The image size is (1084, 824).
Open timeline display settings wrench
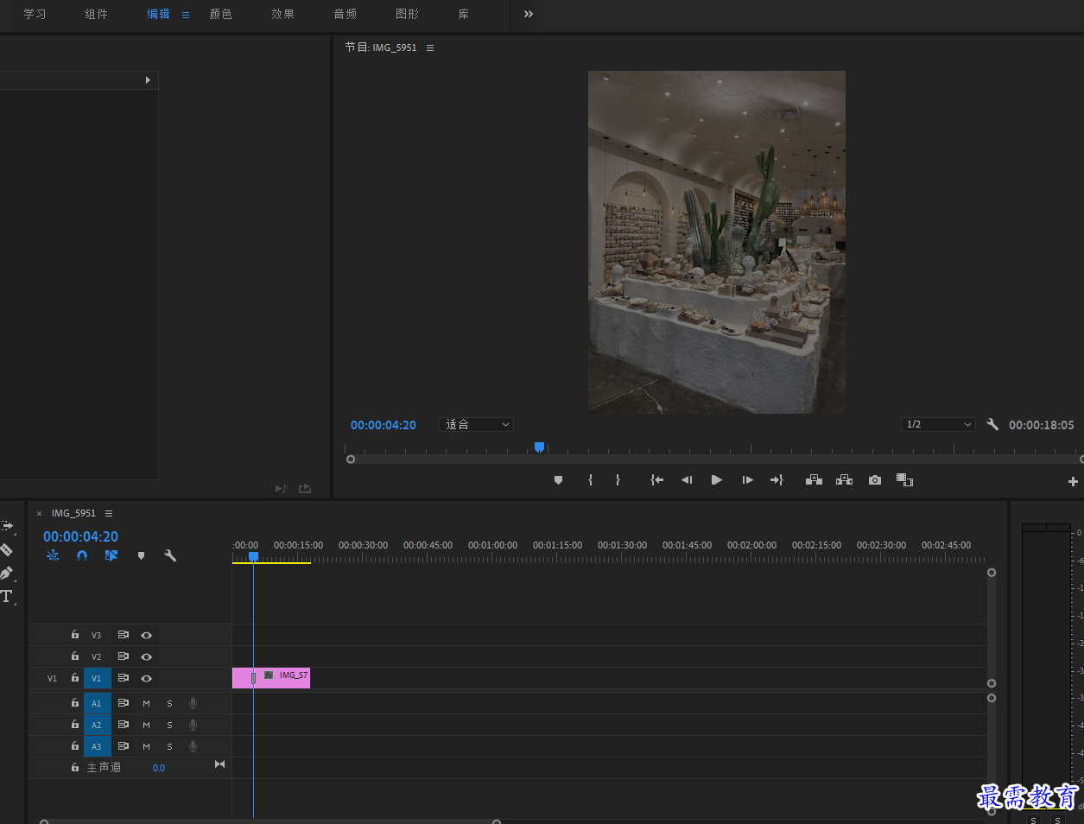coord(170,555)
